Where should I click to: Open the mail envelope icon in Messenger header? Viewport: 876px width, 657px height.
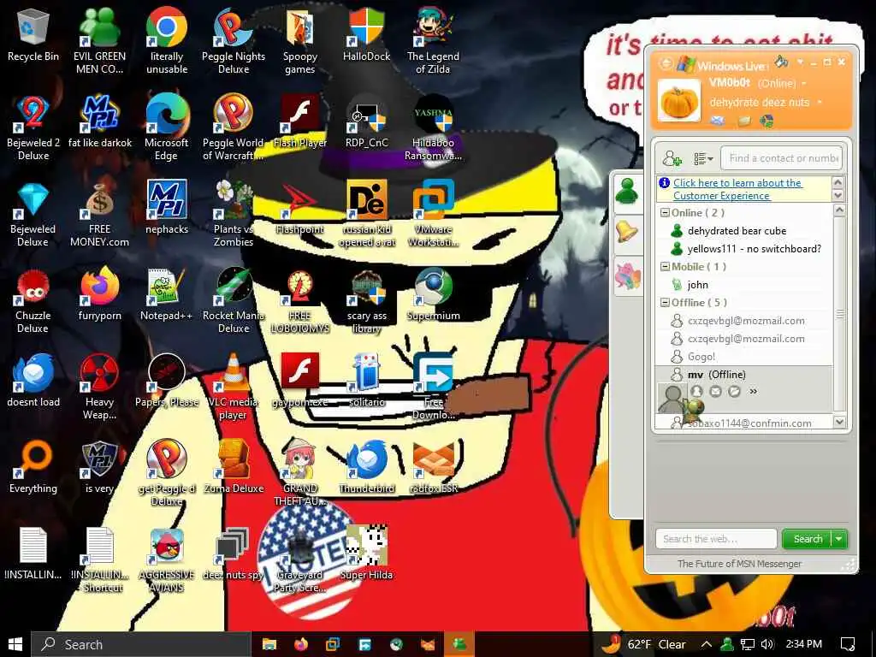pos(718,120)
